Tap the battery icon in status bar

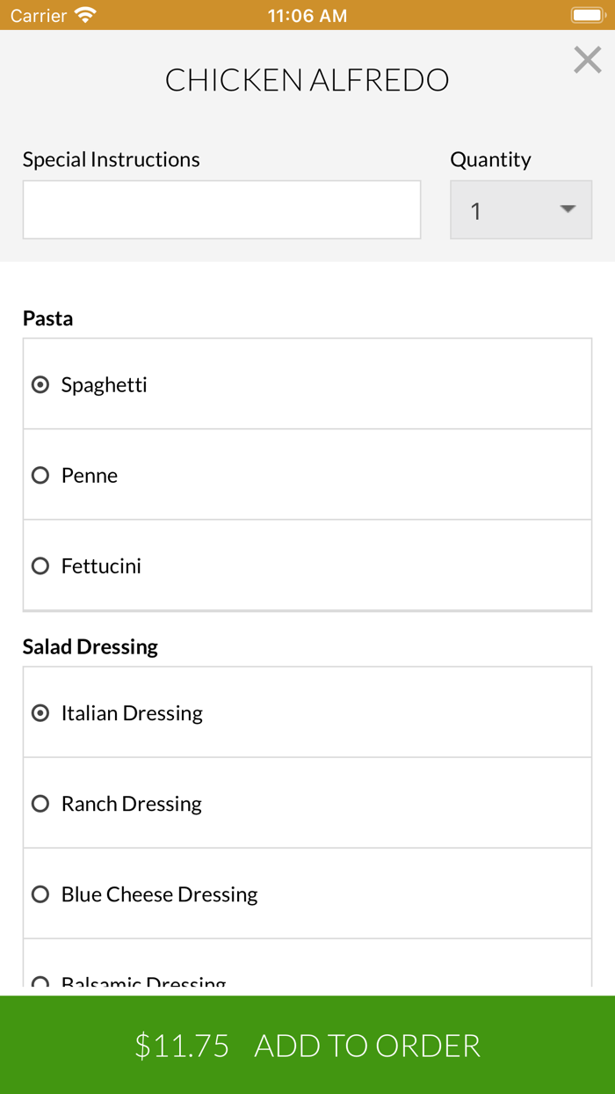[x=586, y=15]
